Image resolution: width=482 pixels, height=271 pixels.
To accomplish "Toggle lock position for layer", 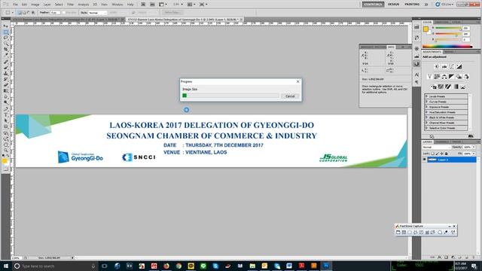I will 442,154.
